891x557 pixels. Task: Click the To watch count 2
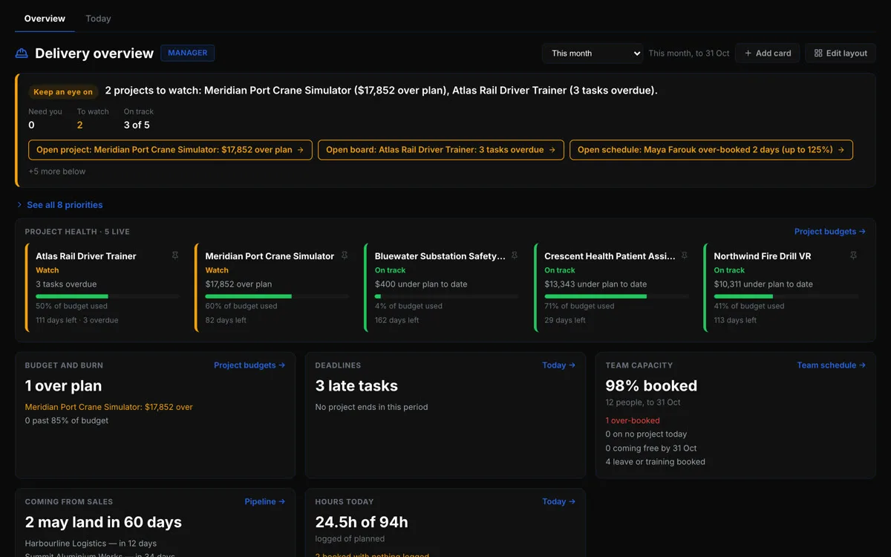[79, 125]
